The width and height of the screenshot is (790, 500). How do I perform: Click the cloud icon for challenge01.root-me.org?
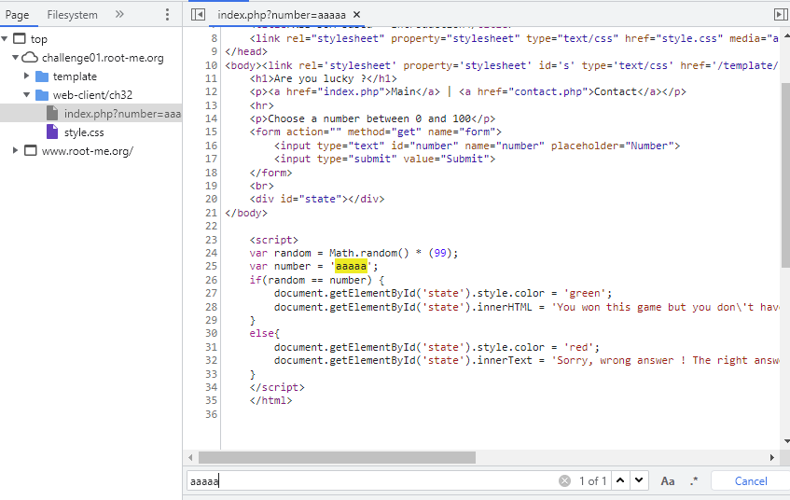pyautogui.click(x=30, y=58)
